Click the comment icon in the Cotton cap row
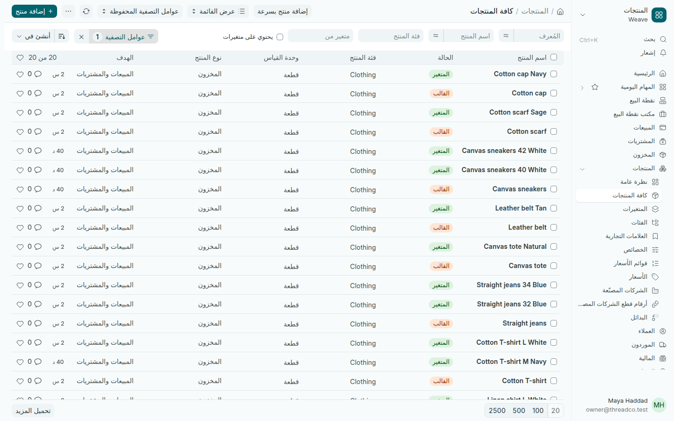 [x=38, y=94]
